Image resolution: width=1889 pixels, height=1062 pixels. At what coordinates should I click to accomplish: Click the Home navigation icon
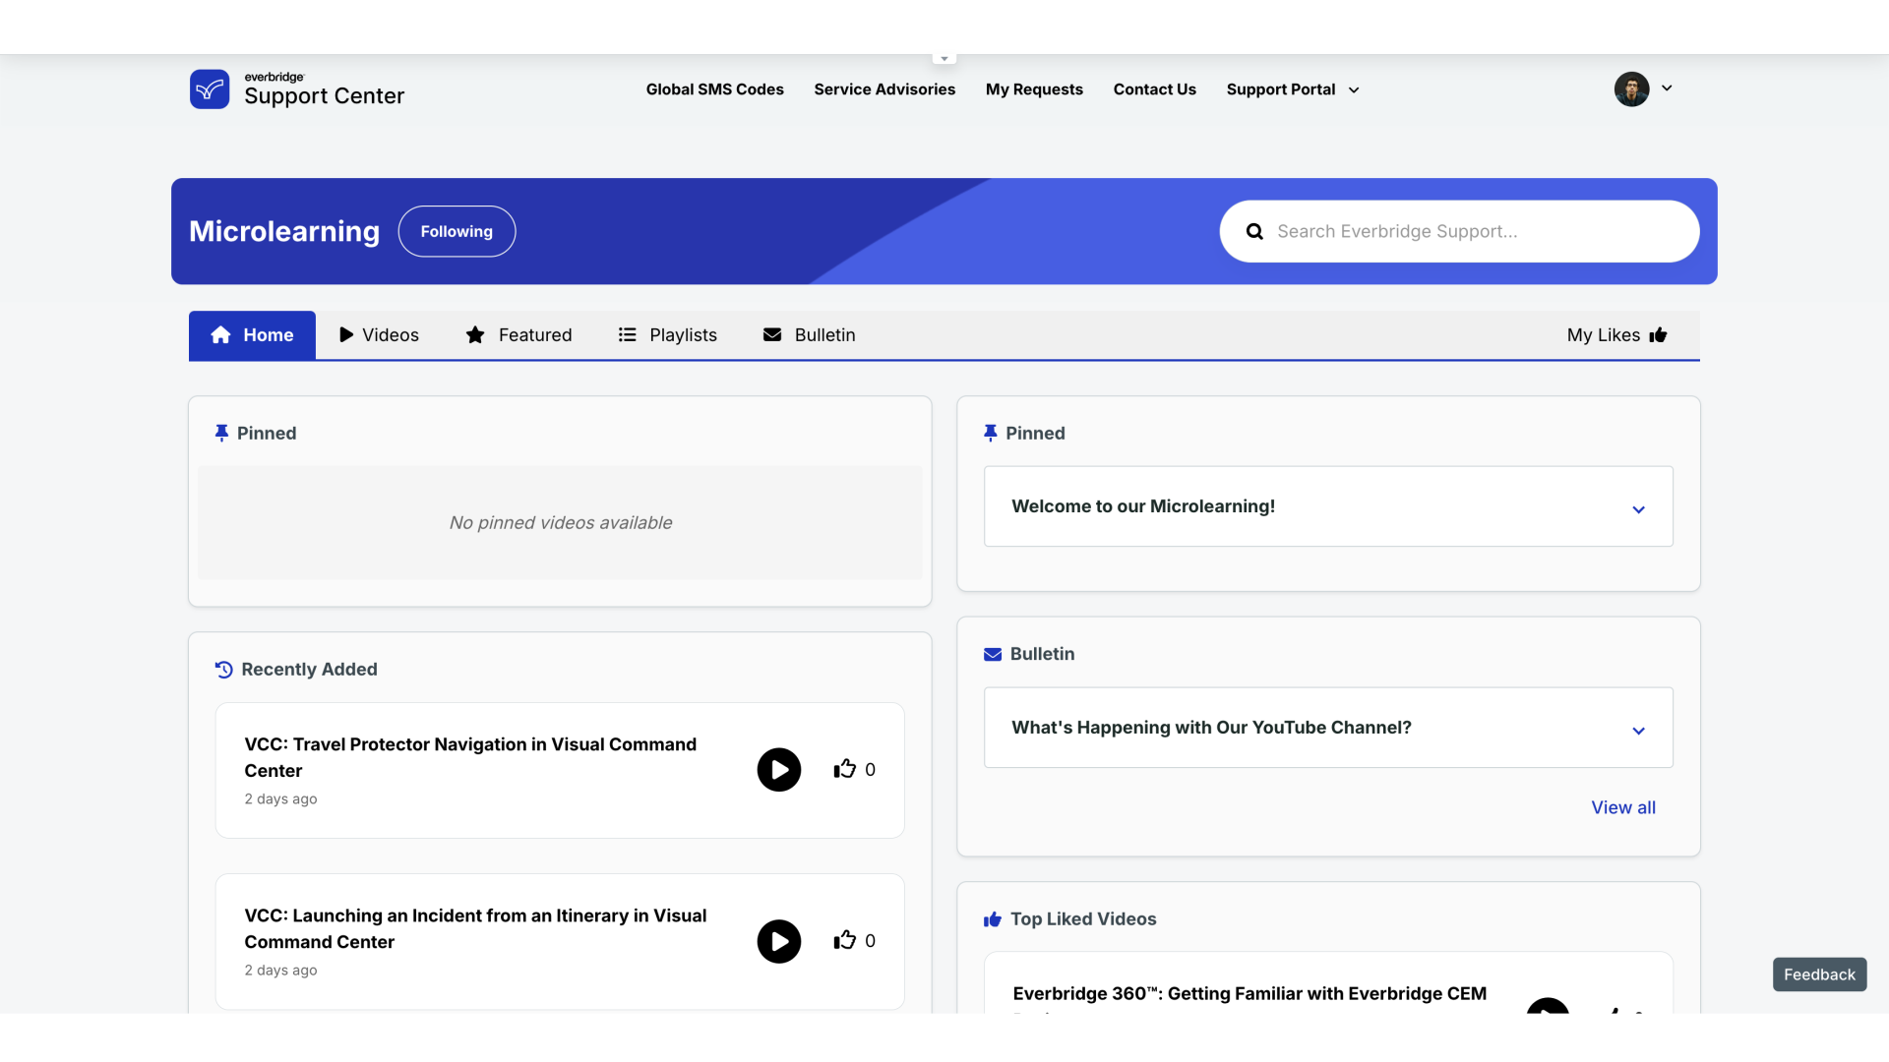[219, 334]
